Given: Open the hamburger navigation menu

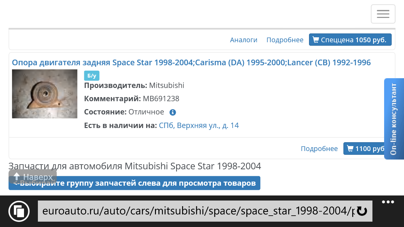Looking at the screenshot, I should pos(383,14).
